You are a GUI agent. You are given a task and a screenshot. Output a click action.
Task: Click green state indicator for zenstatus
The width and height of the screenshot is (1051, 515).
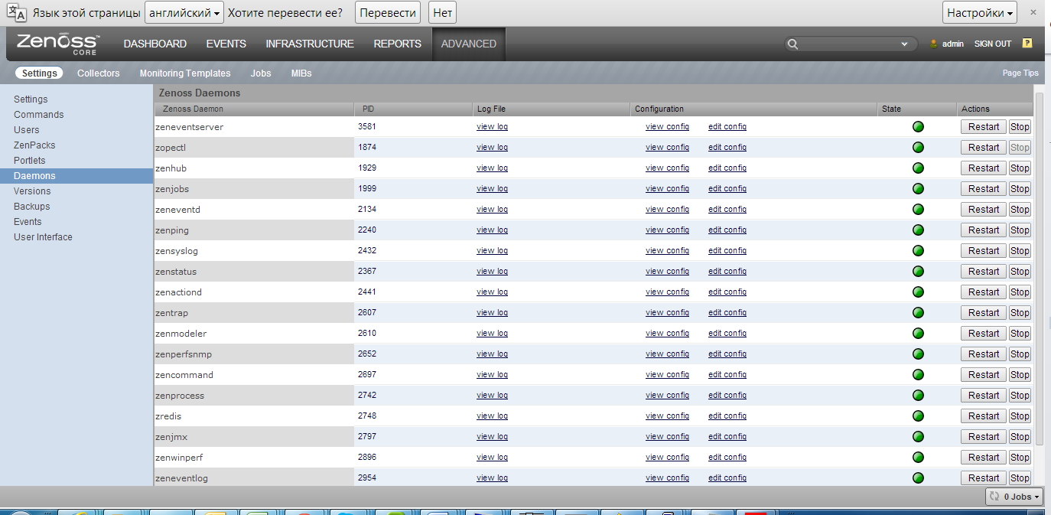click(918, 272)
